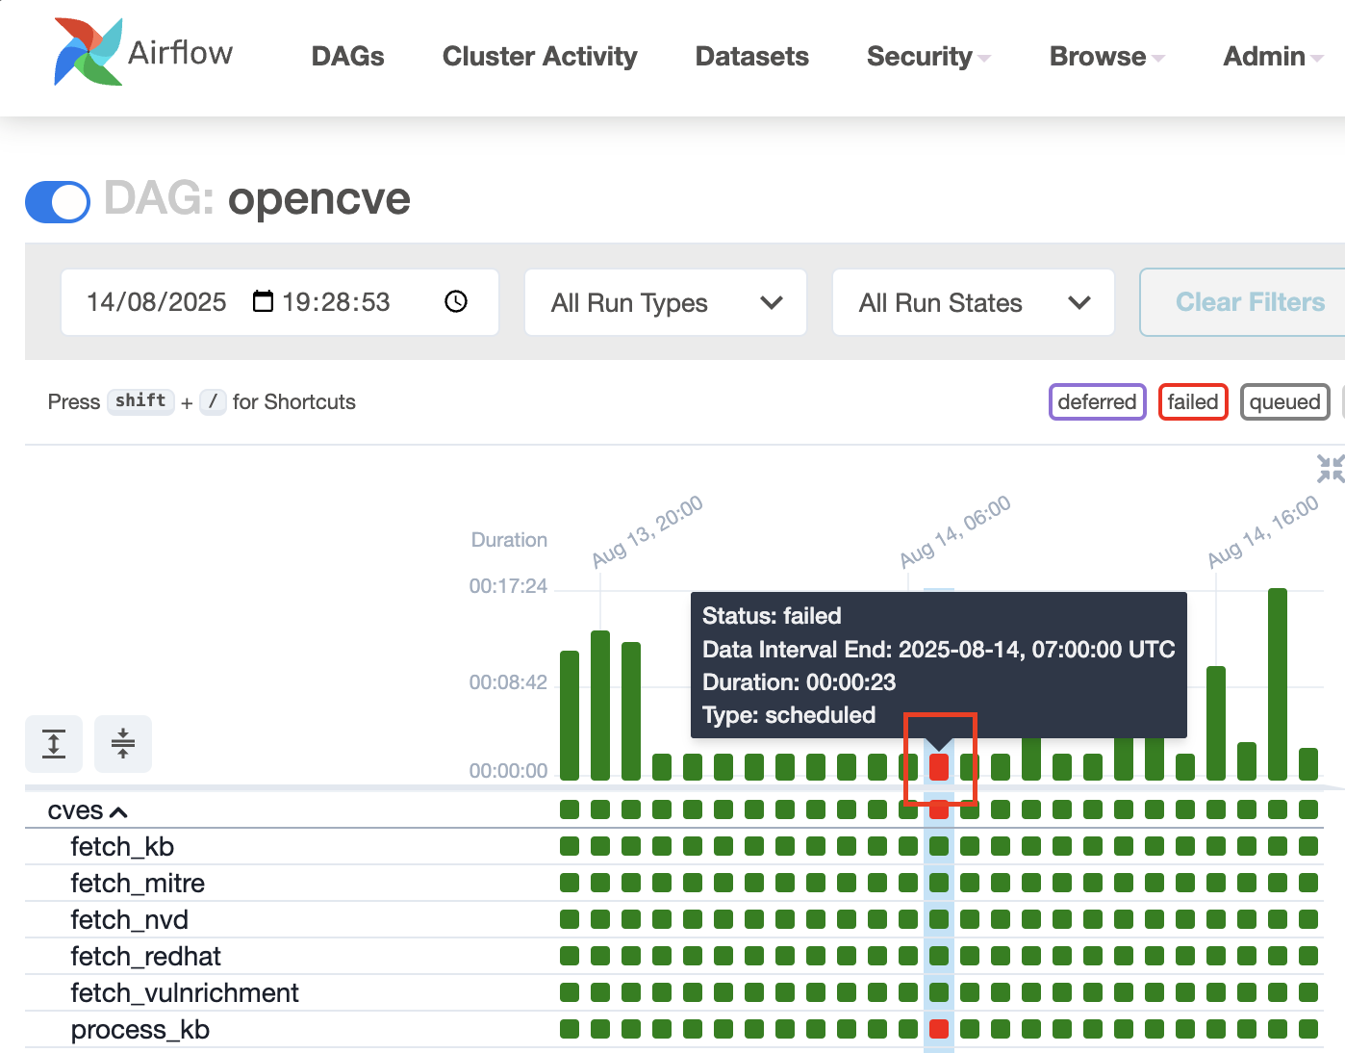
Task: Click the shrink-chart icon above the duration graph
Action: [x=1331, y=469]
